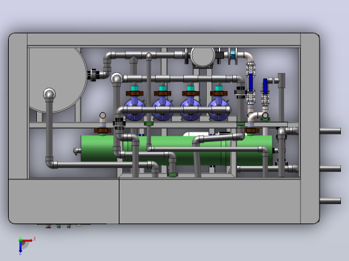The height and width of the screenshot is (261, 349).
Task: Select the cyan flow indicator on top pipe
Action: [x=233, y=55]
